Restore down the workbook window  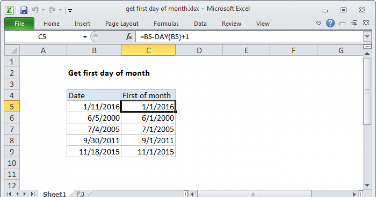tap(354, 24)
